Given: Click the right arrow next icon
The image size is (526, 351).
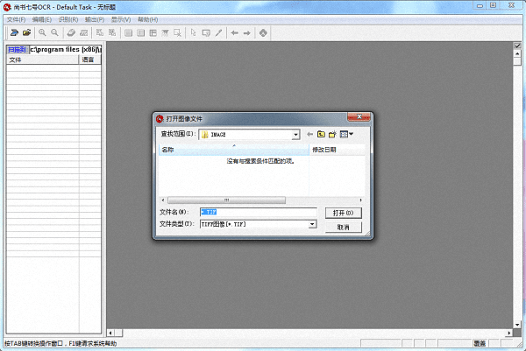Looking at the screenshot, I should pyautogui.click(x=247, y=32).
